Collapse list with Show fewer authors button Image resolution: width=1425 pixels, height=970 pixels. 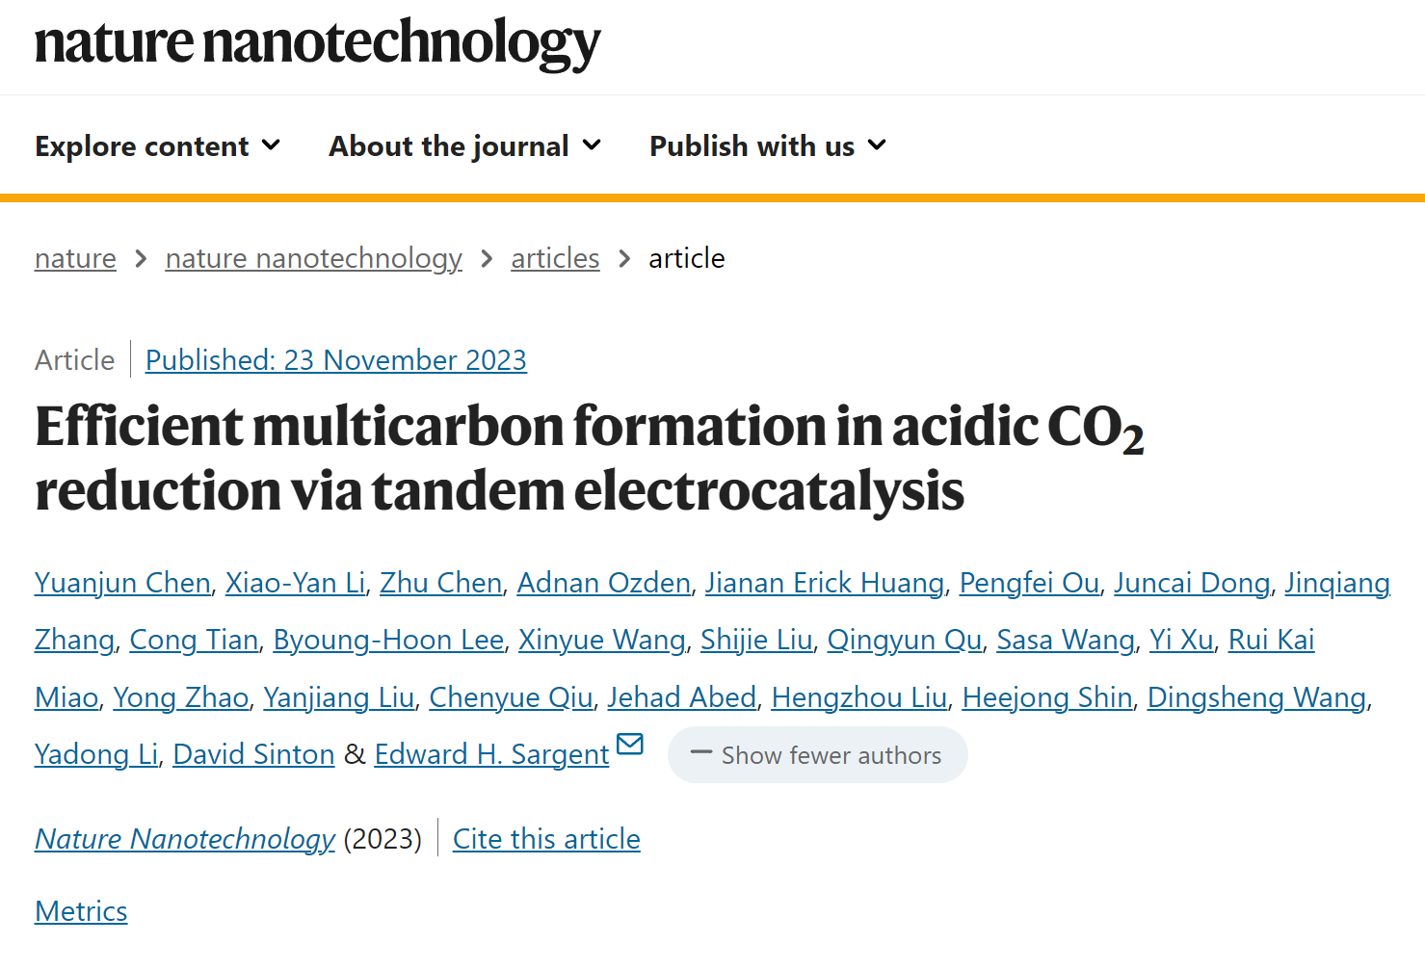817,754
